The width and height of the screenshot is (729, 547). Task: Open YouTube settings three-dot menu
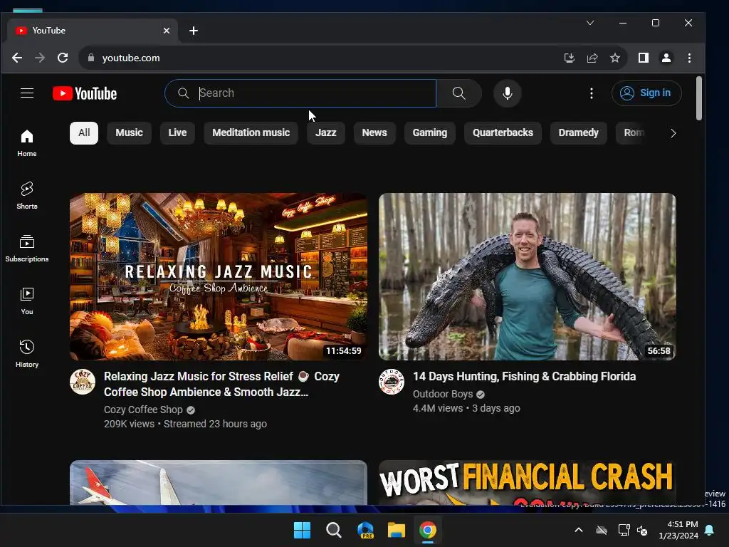592,93
